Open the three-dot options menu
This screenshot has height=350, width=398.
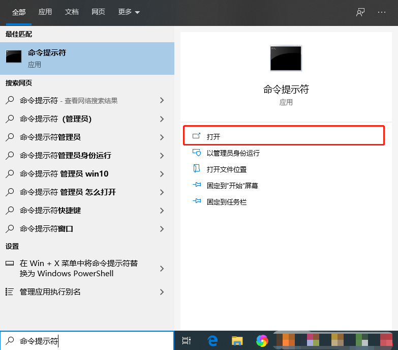(x=382, y=12)
